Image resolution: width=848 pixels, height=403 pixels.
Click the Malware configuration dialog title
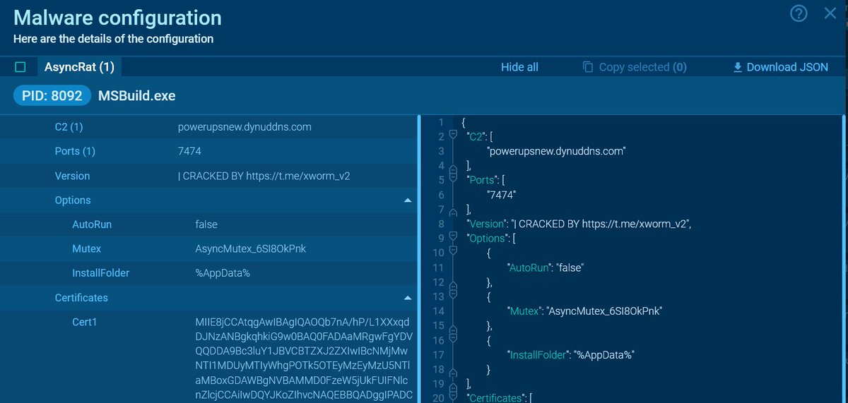tap(117, 18)
